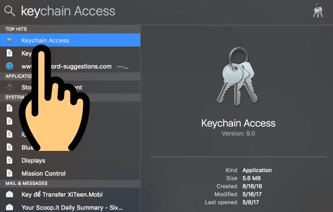Click the Spotlight magnifying glass icon
The height and width of the screenshot is (212, 333).
tap(10, 11)
